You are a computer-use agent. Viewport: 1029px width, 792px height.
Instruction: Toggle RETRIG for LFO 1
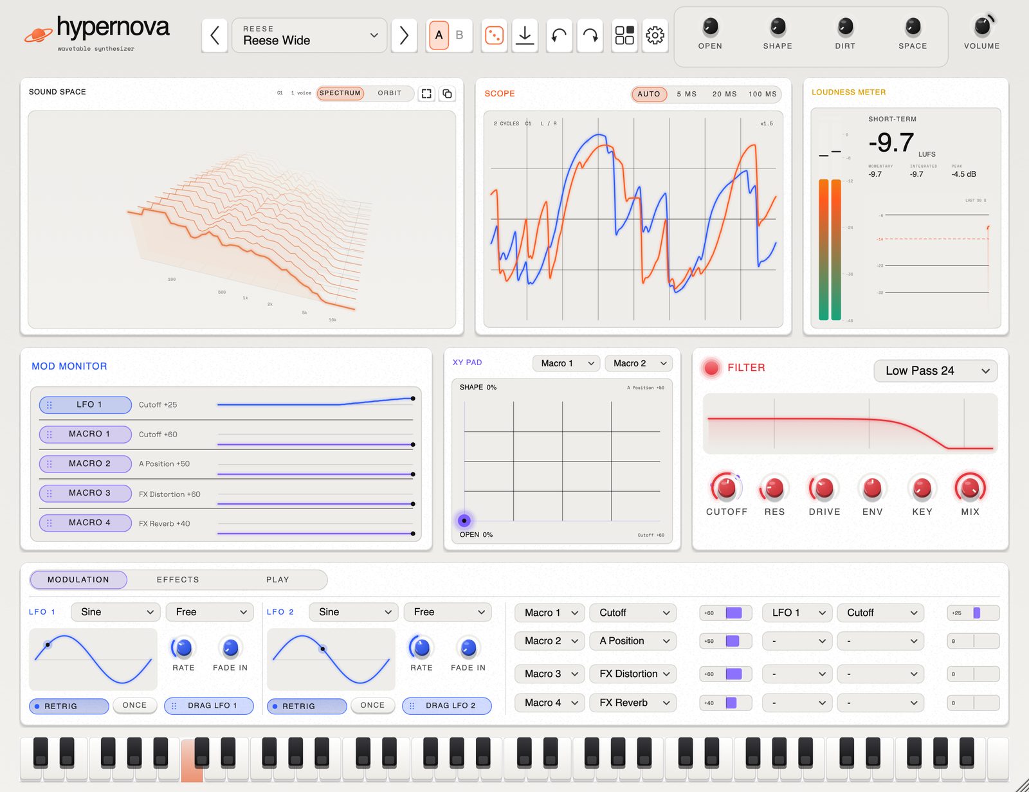(x=69, y=706)
